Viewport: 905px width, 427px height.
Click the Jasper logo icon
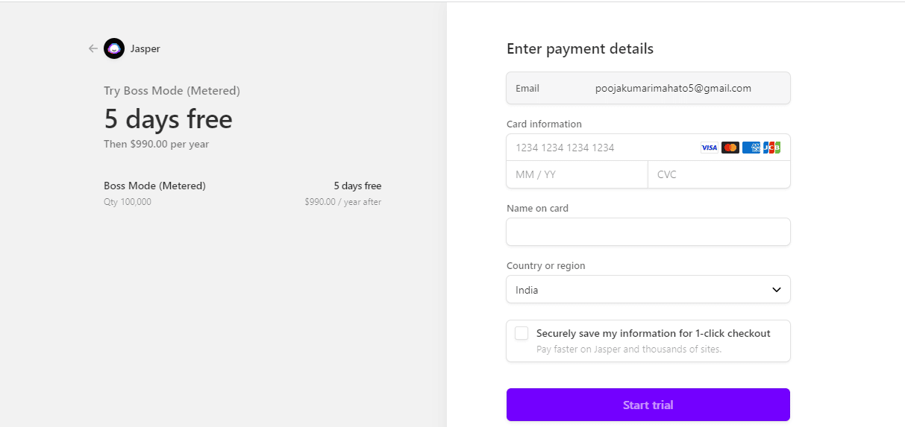pos(114,48)
